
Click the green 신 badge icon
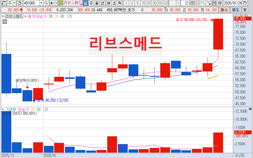pos(61,3)
